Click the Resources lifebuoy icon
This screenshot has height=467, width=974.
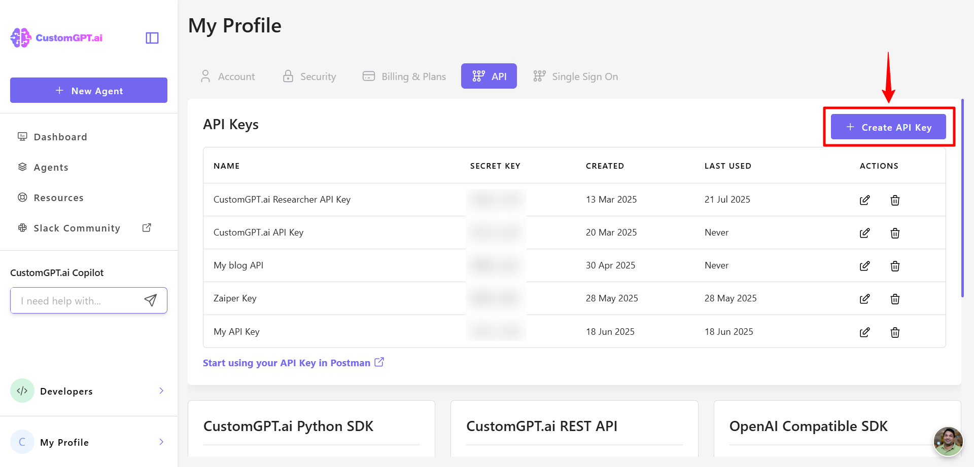click(22, 197)
